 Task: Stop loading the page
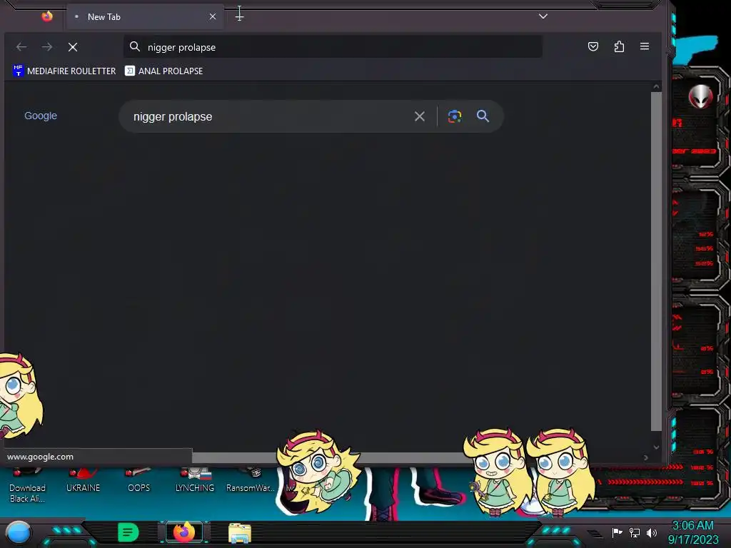coord(73,47)
